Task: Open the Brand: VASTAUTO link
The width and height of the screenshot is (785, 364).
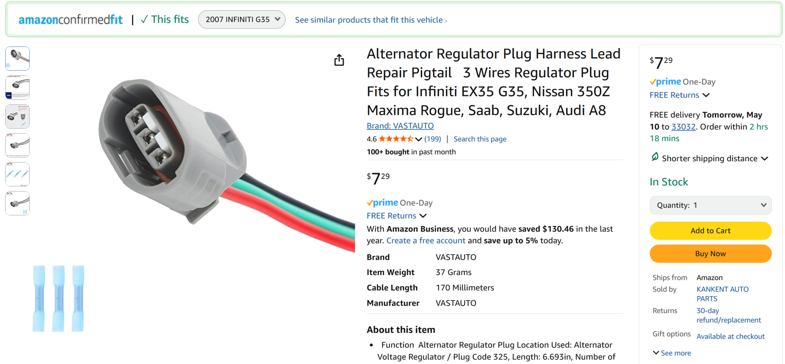Action: pos(400,126)
